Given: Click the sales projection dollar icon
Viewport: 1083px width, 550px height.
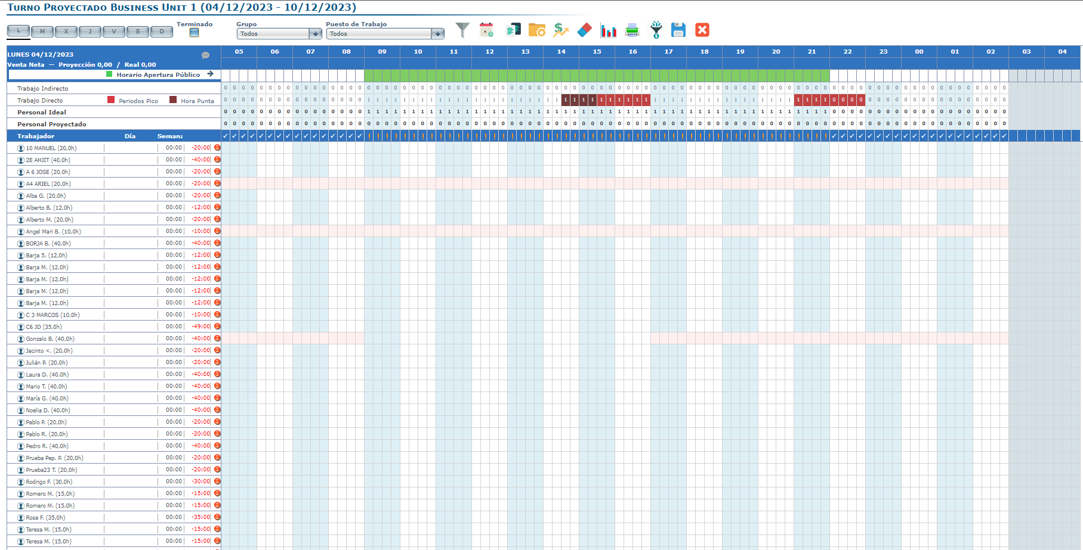Looking at the screenshot, I should [560, 30].
